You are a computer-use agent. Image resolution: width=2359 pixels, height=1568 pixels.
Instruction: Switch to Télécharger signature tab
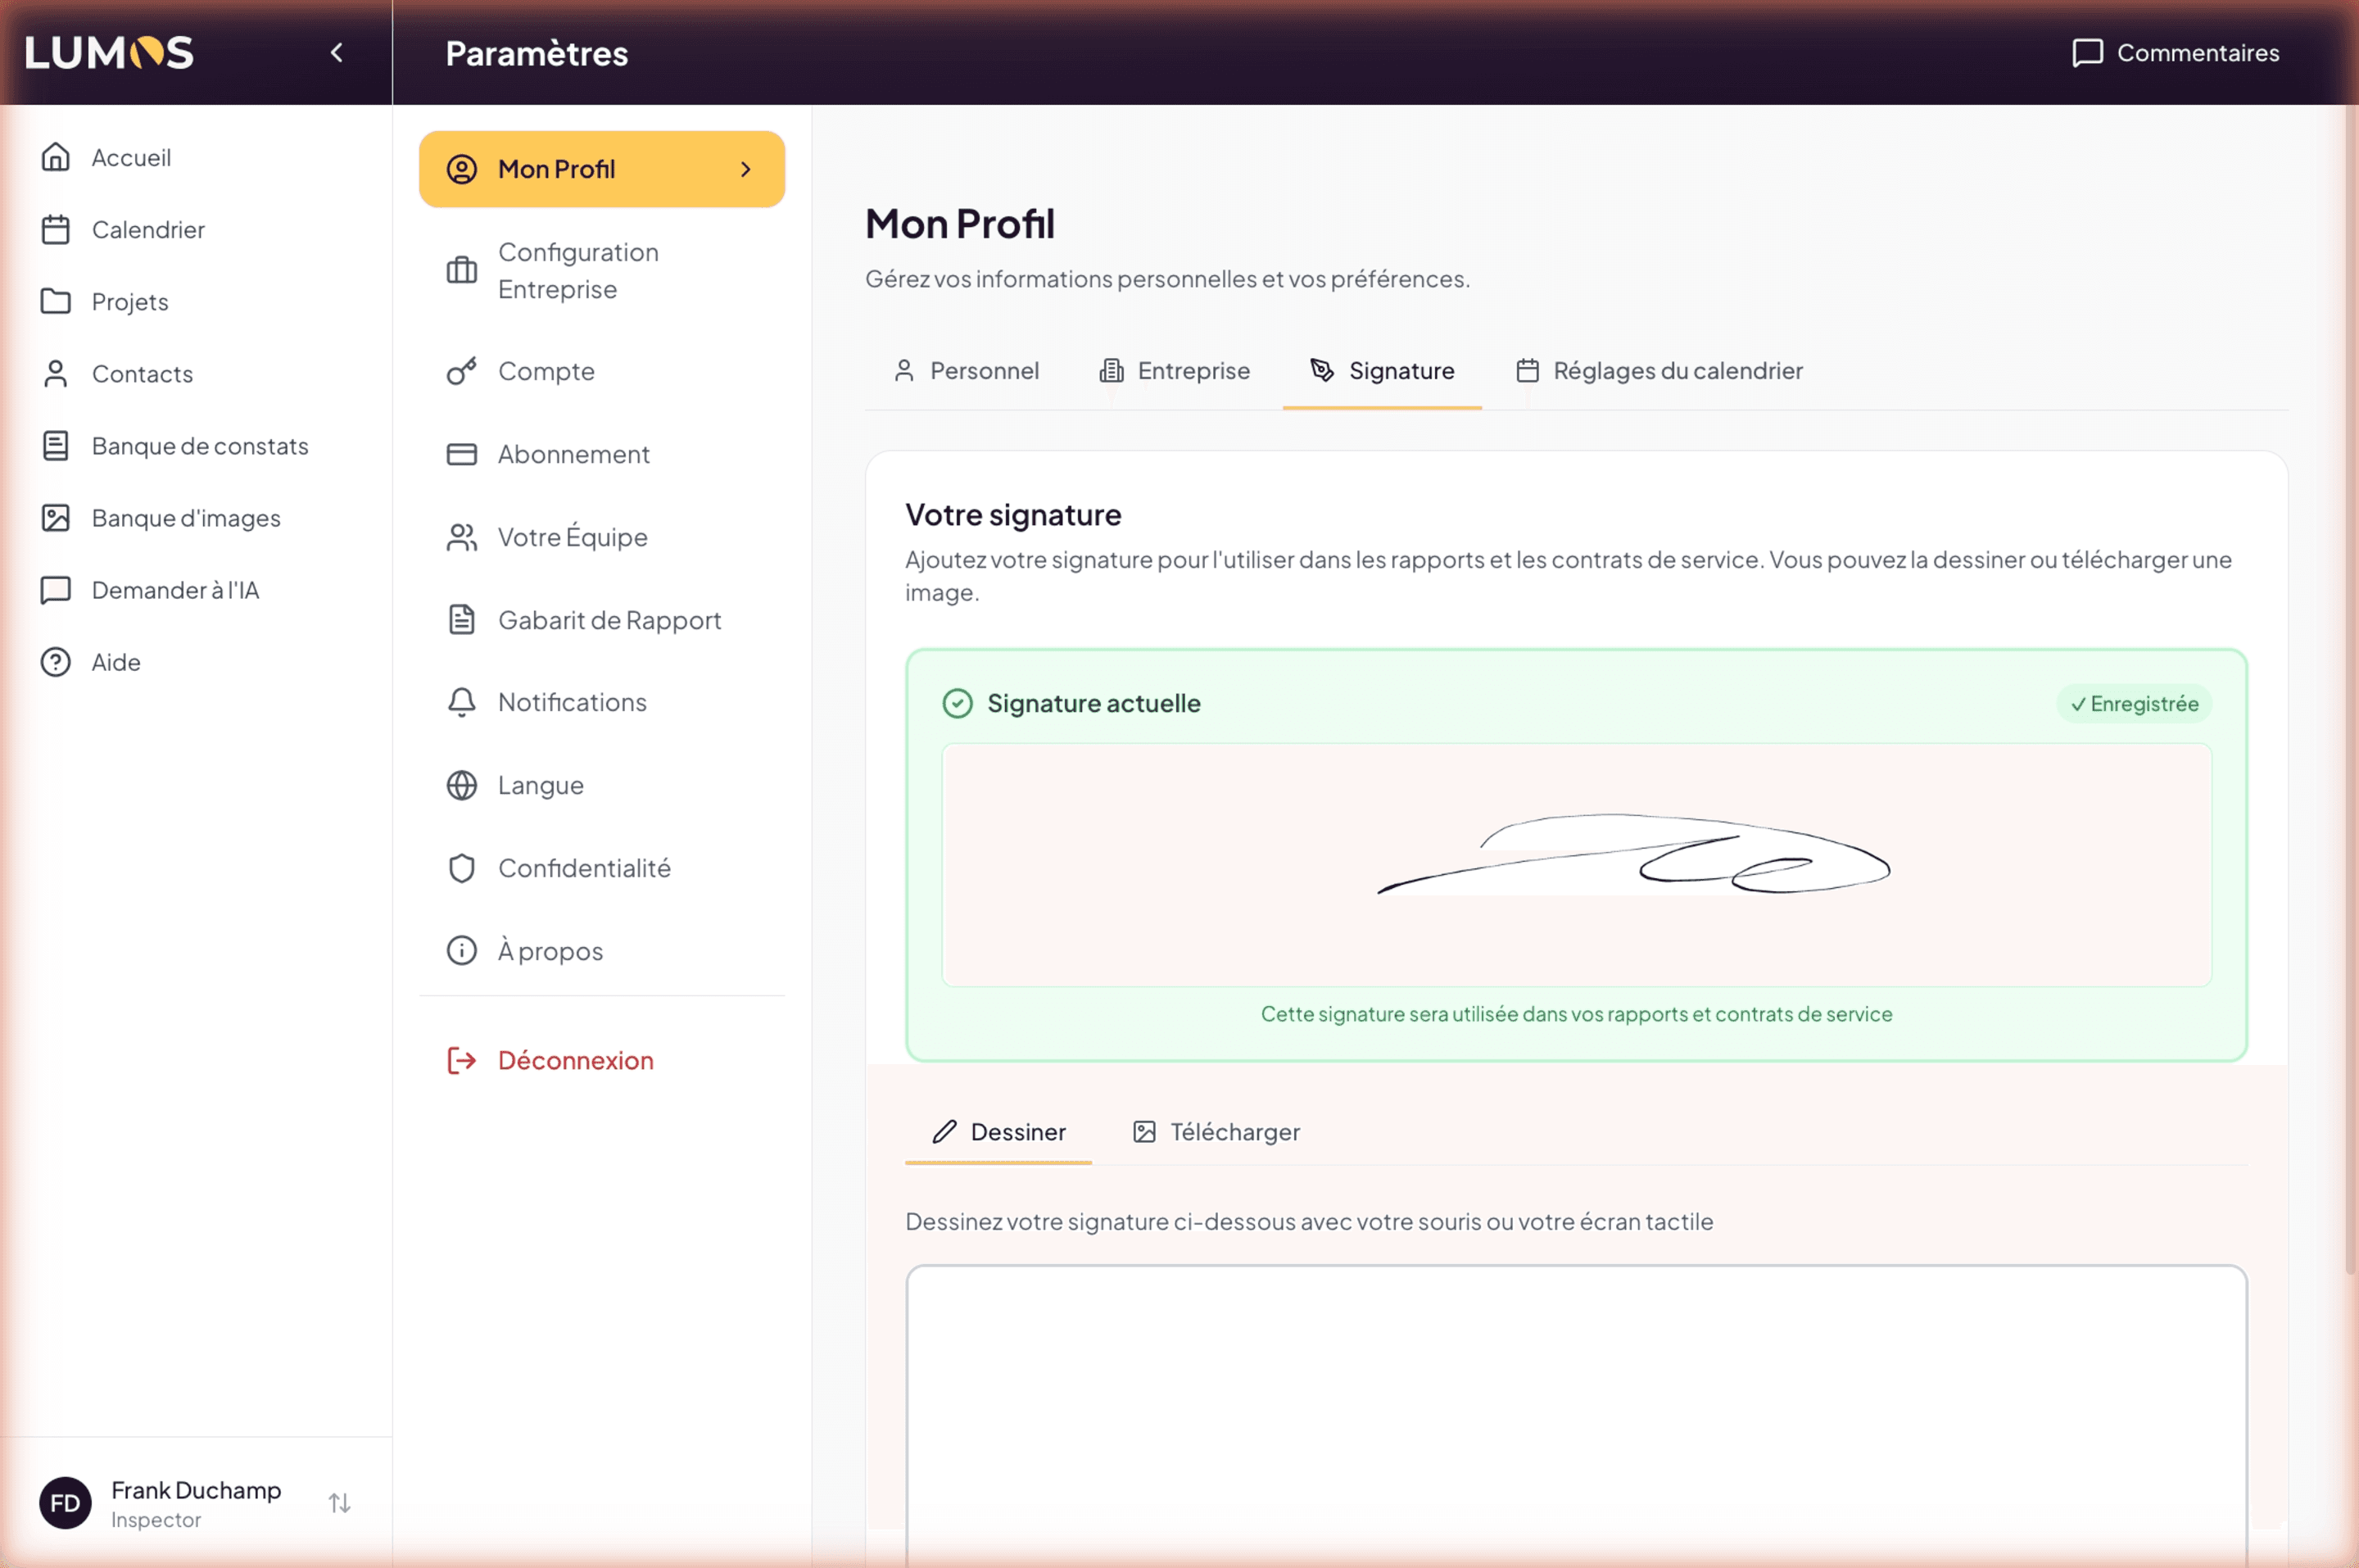pyautogui.click(x=1216, y=1132)
